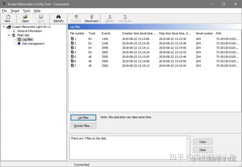The width and height of the screenshot is (242, 167).
Task: Click the Extract files... button
Action: pyautogui.click(x=83, y=126)
